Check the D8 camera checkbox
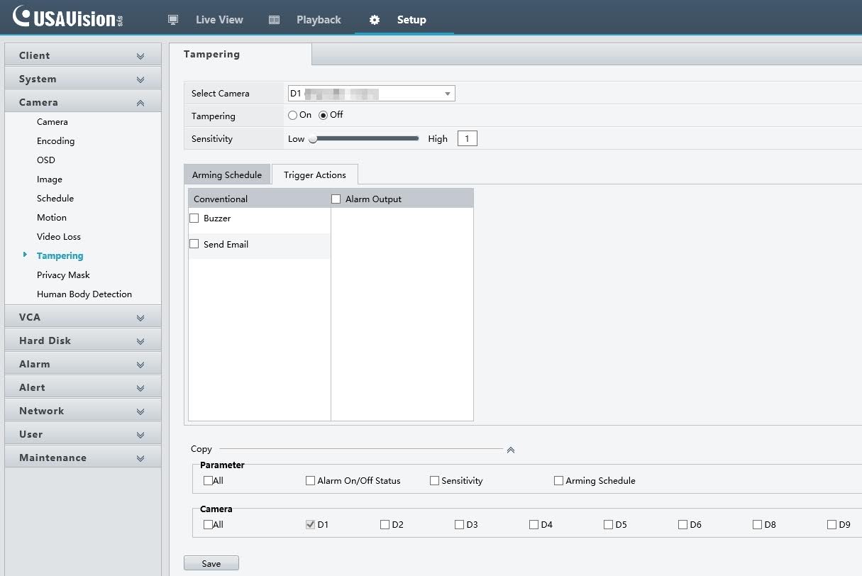 tap(757, 525)
